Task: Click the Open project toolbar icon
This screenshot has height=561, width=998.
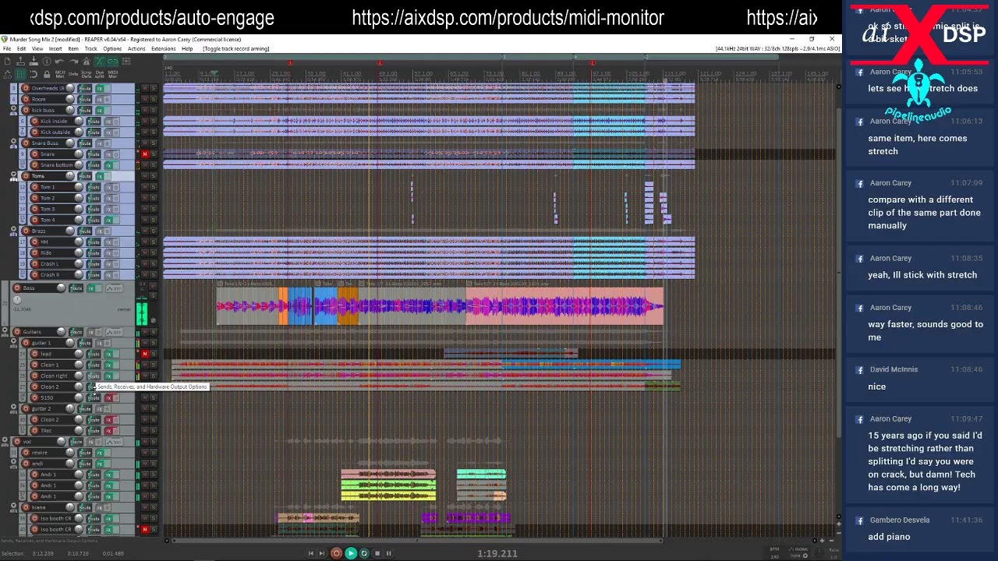Action: tap(21, 62)
